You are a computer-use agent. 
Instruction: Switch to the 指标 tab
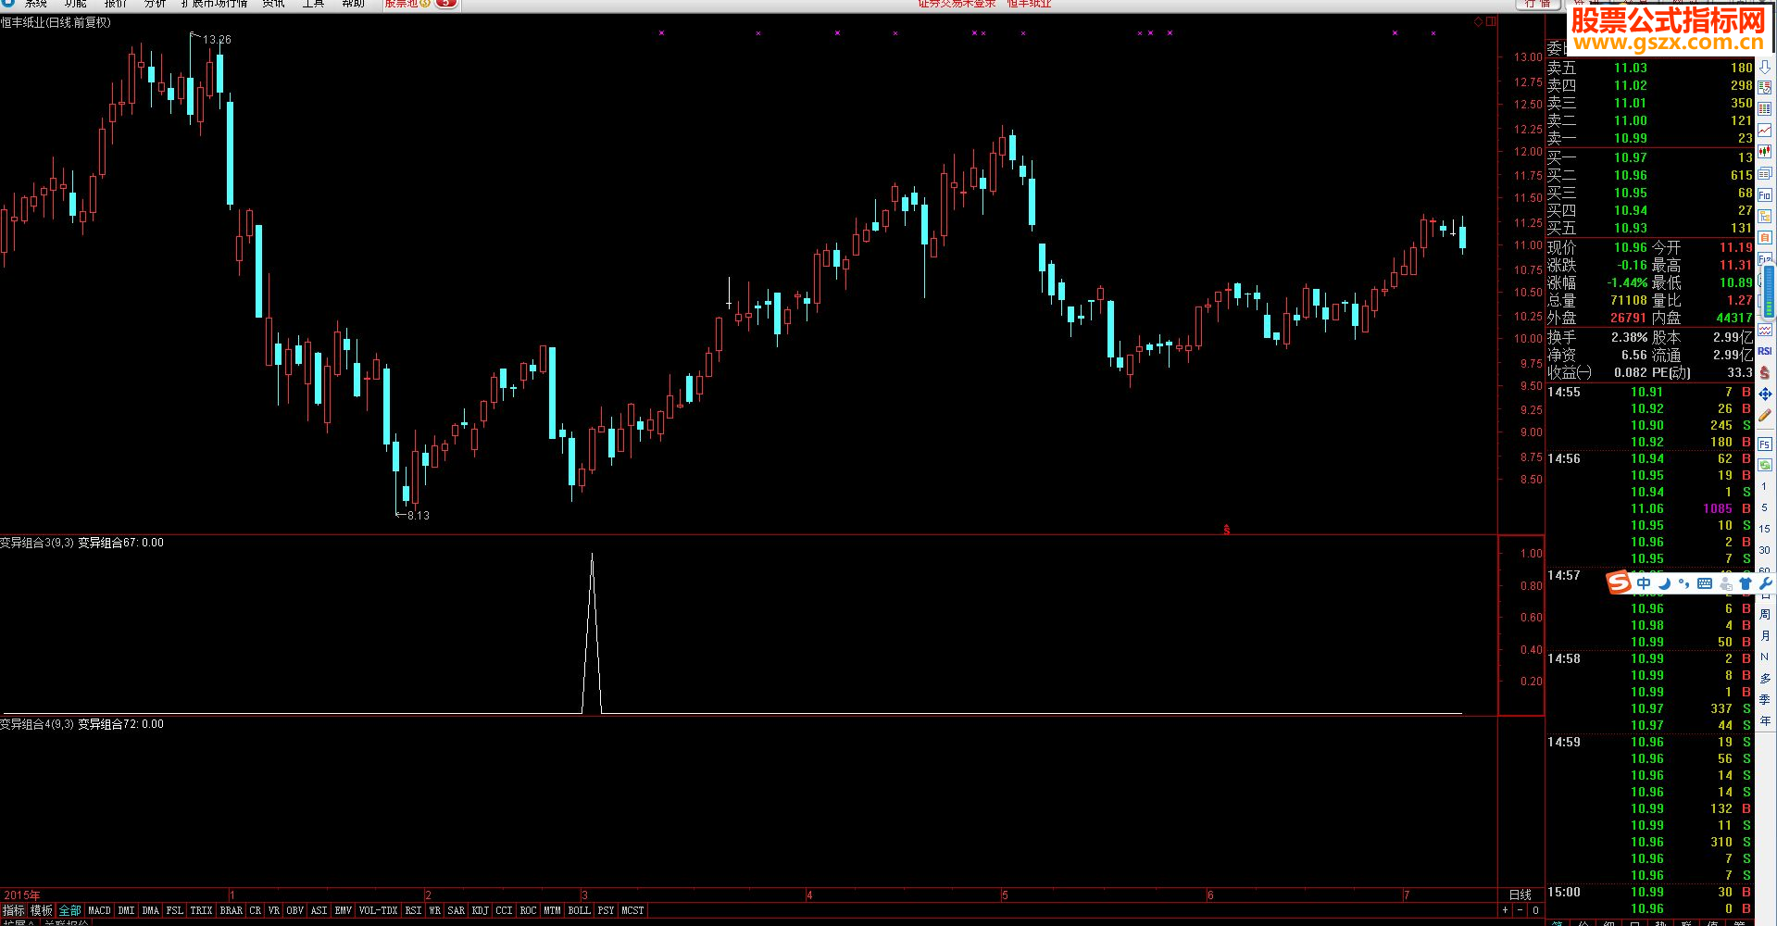tap(14, 911)
